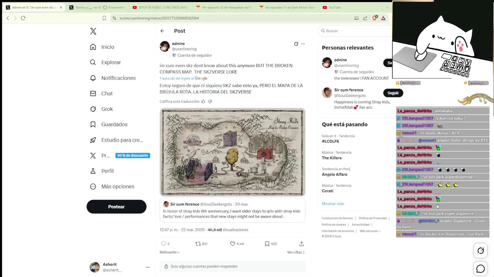Image resolution: width=494 pixels, height=277 pixels.
Task: Click Mostrar más under trends
Action: point(333,204)
